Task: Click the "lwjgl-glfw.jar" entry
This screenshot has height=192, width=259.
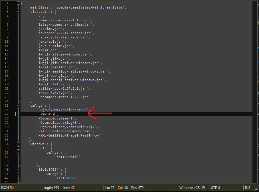Action: click(52, 59)
